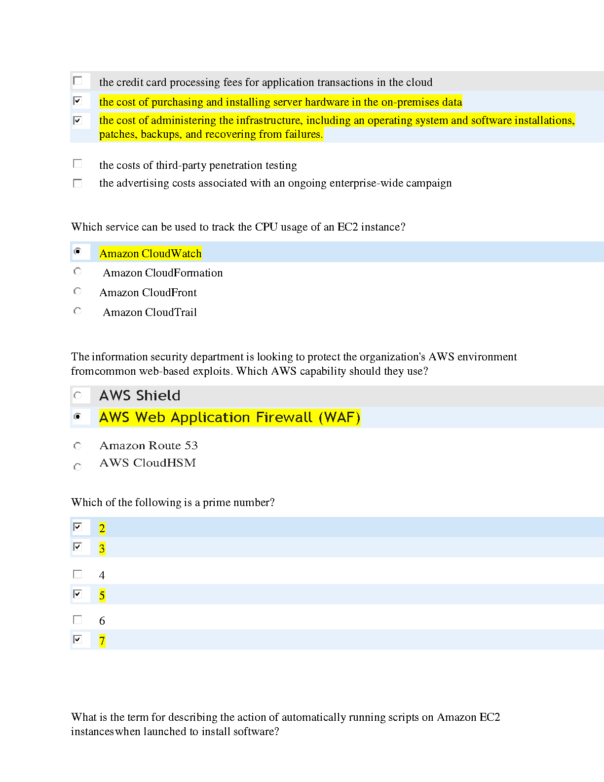Click the 'Amazon Route 53' option text

pos(149,445)
